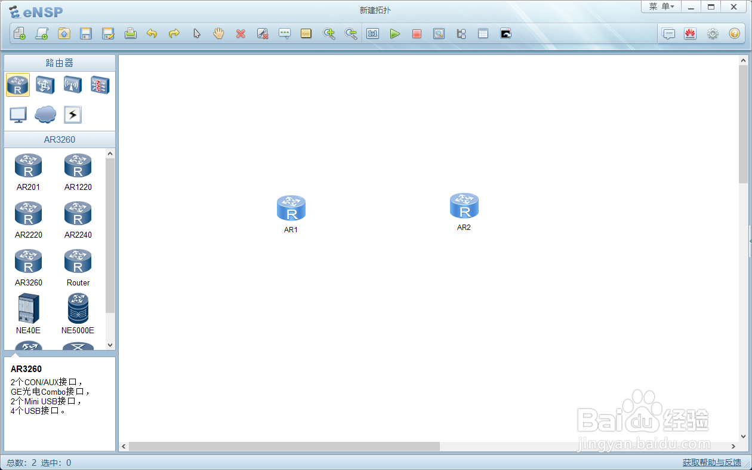Pick the AR3260 router model
This screenshot has width=752, height=470.
point(29,268)
